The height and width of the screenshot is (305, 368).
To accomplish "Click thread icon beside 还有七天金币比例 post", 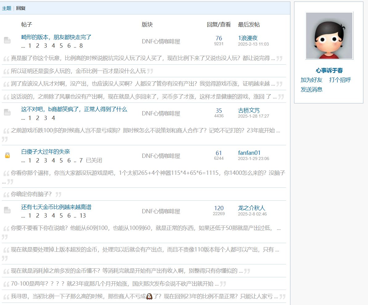I will (x=7, y=210).
